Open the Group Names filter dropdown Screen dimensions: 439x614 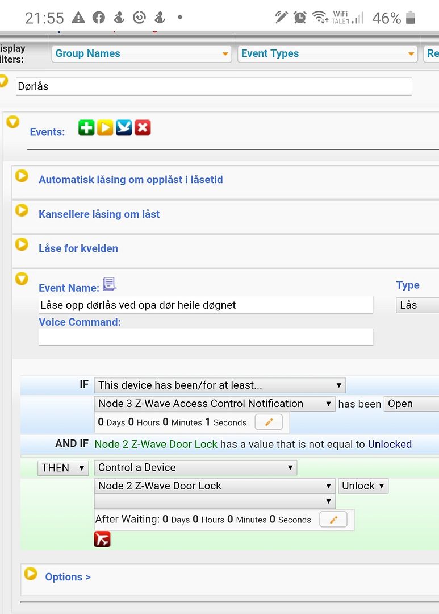tap(141, 53)
